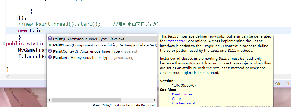Click the proposal list's right scroll arrow
291x107 pixels.
click(155, 100)
